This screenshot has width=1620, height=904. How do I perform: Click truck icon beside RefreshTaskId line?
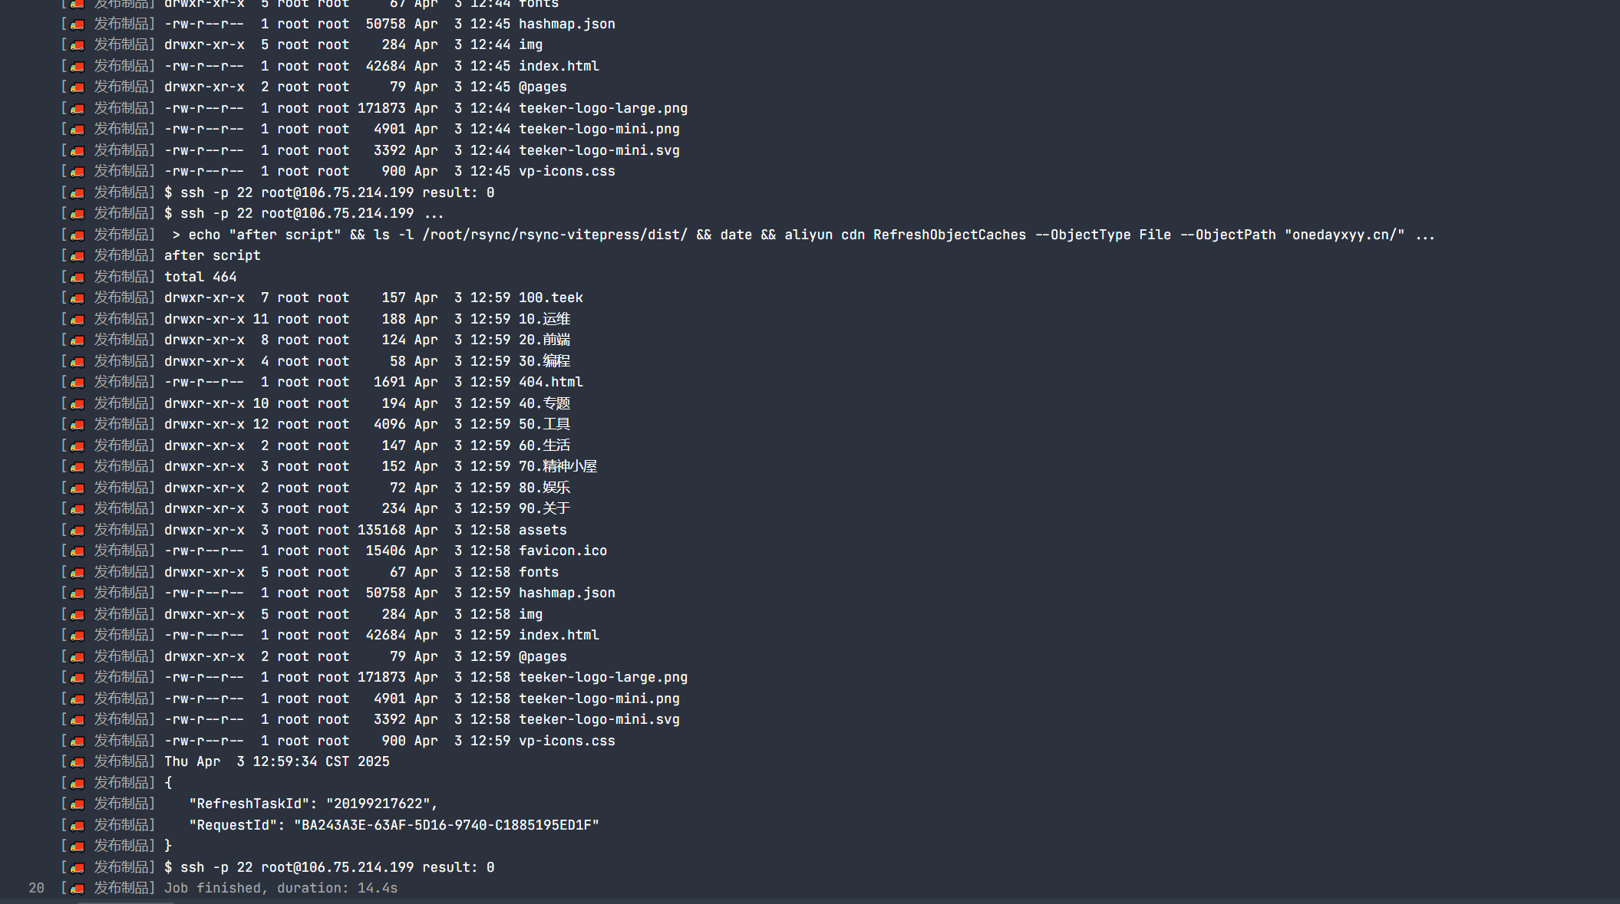point(78,804)
